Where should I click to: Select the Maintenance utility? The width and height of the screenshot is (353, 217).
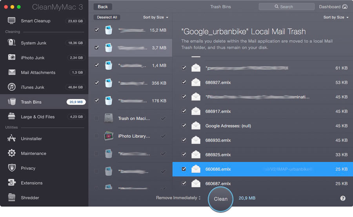pos(44,153)
